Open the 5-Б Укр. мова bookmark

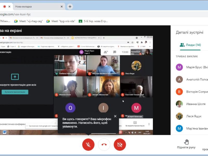point(94,21)
